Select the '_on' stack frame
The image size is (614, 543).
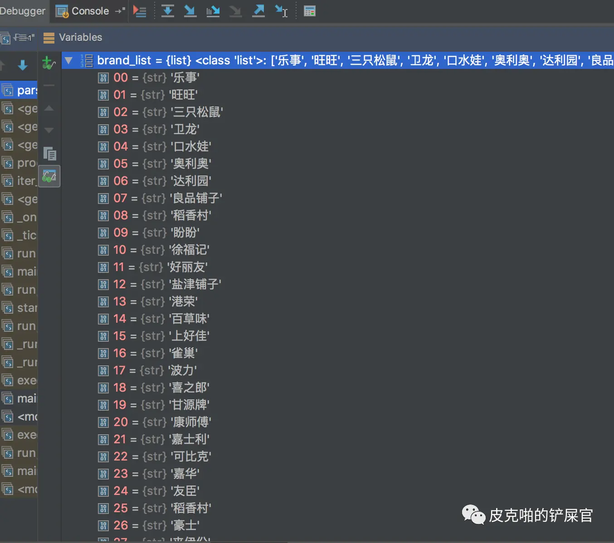tap(19, 217)
